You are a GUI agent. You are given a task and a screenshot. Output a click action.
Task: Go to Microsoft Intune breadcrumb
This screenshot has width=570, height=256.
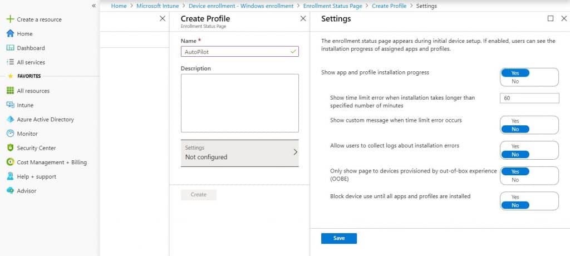point(158,6)
